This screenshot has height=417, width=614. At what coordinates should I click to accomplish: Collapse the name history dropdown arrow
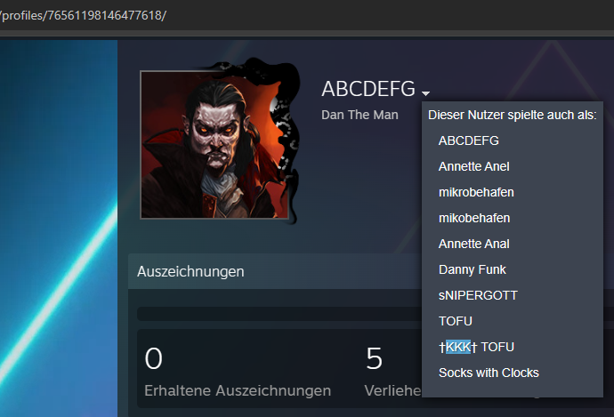tap(425, 93)
